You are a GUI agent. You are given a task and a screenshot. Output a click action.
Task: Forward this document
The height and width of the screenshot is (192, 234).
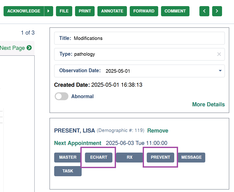[x=144, y=11]
